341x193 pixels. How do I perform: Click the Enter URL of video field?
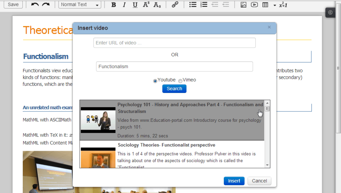[174, 43]
